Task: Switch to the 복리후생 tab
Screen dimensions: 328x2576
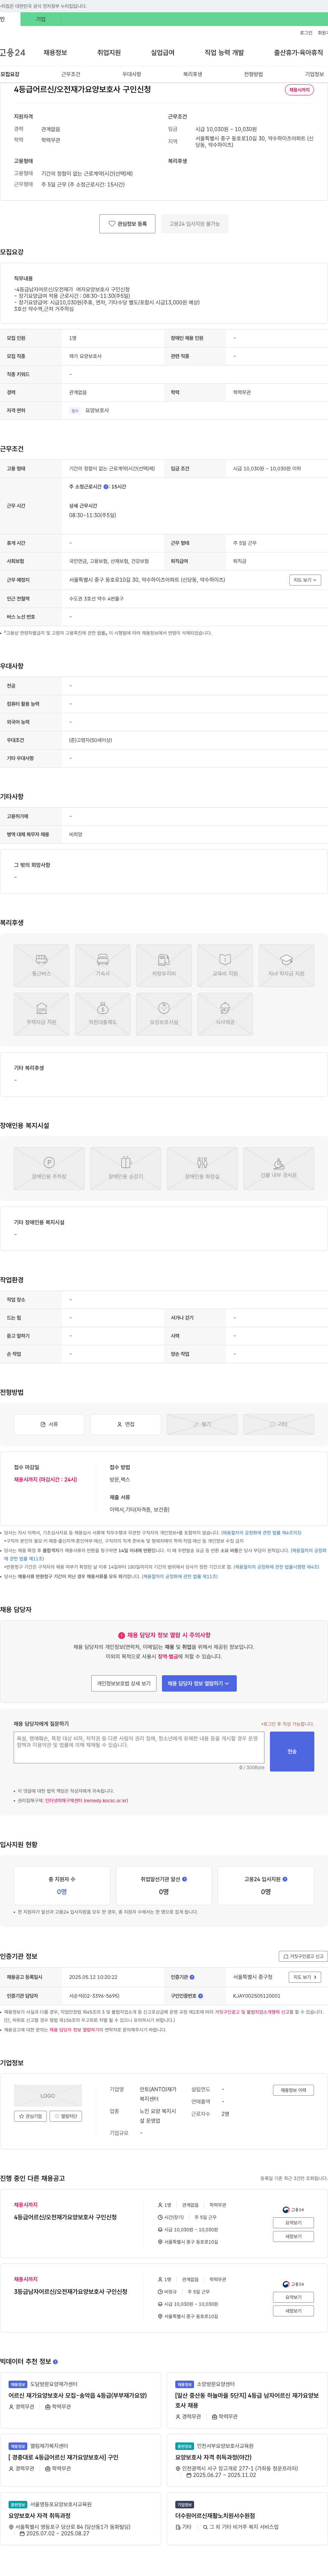Action: point(193,74)
